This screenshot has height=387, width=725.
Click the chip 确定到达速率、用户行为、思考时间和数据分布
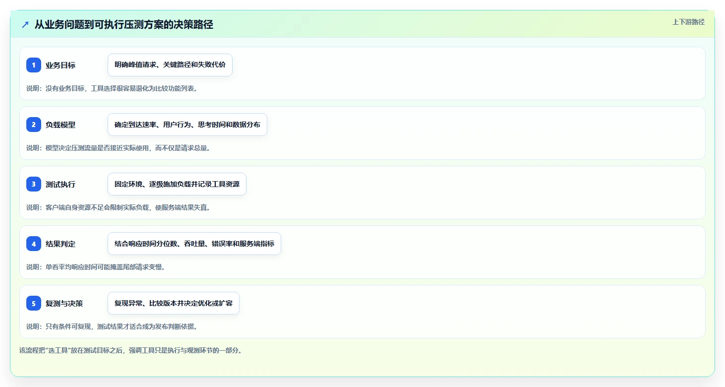[187, 125]
